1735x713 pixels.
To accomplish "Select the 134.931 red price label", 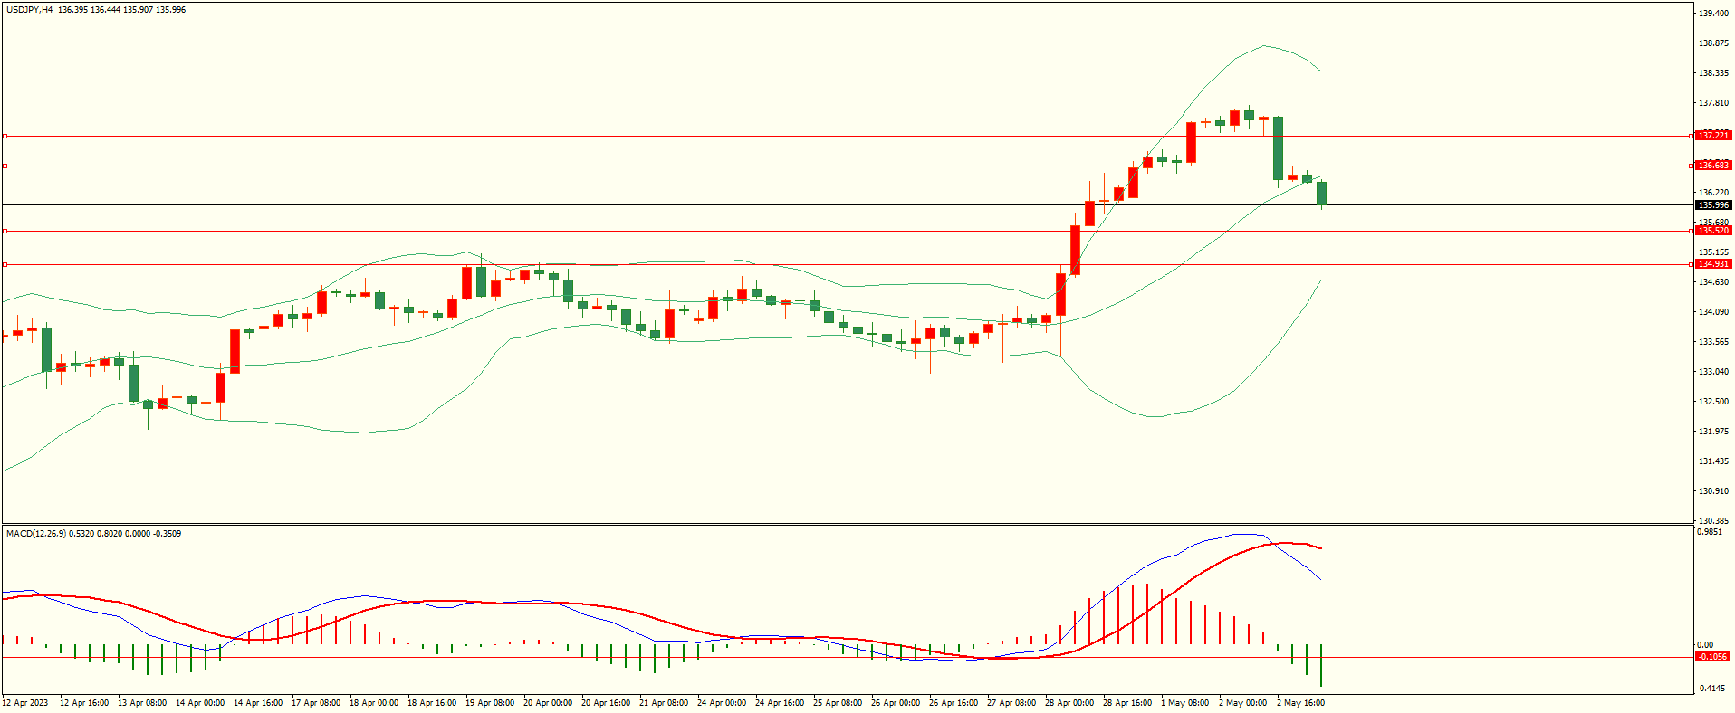I will pos(1713,264).
